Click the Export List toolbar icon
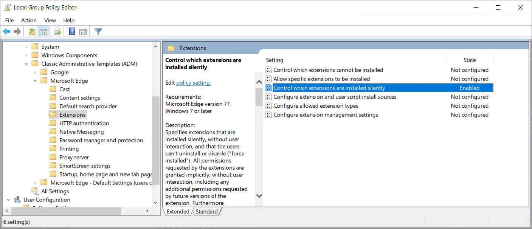This screenshot has width=532, height=229. pyautogui.click(x=57, y=32)
